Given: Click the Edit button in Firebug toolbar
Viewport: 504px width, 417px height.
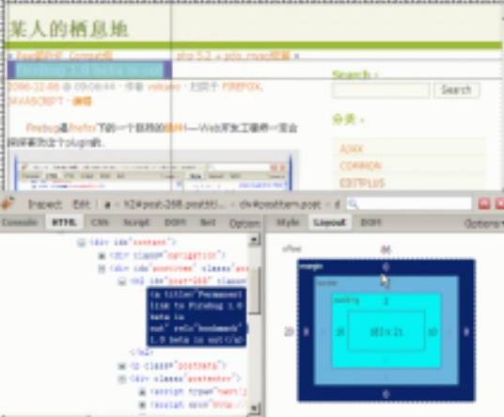Looking at the screenshot, I should point(82,204).
